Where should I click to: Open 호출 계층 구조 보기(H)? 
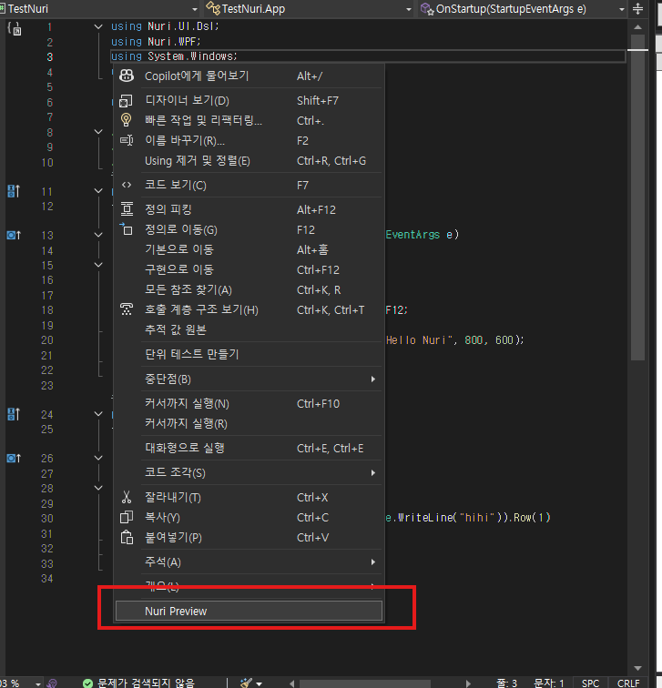(x=249, y=310)
